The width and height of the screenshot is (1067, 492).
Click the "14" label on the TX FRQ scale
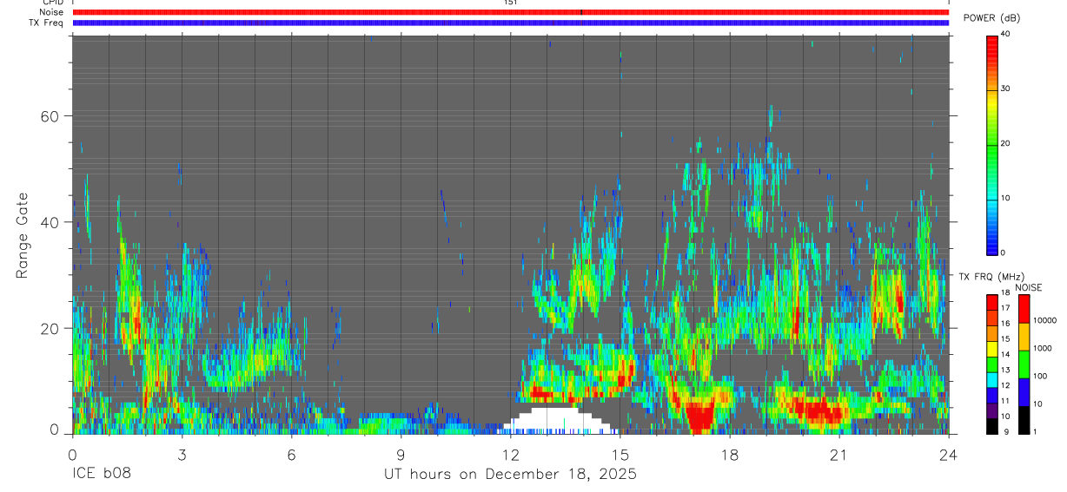coord(1005,354)
